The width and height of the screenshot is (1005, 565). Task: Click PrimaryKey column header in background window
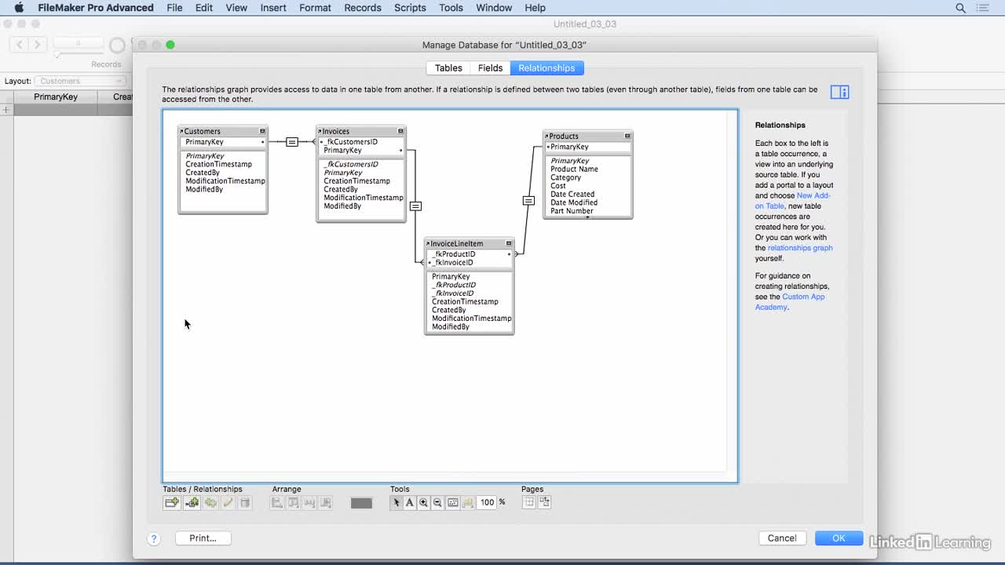[x=56, y=97]
